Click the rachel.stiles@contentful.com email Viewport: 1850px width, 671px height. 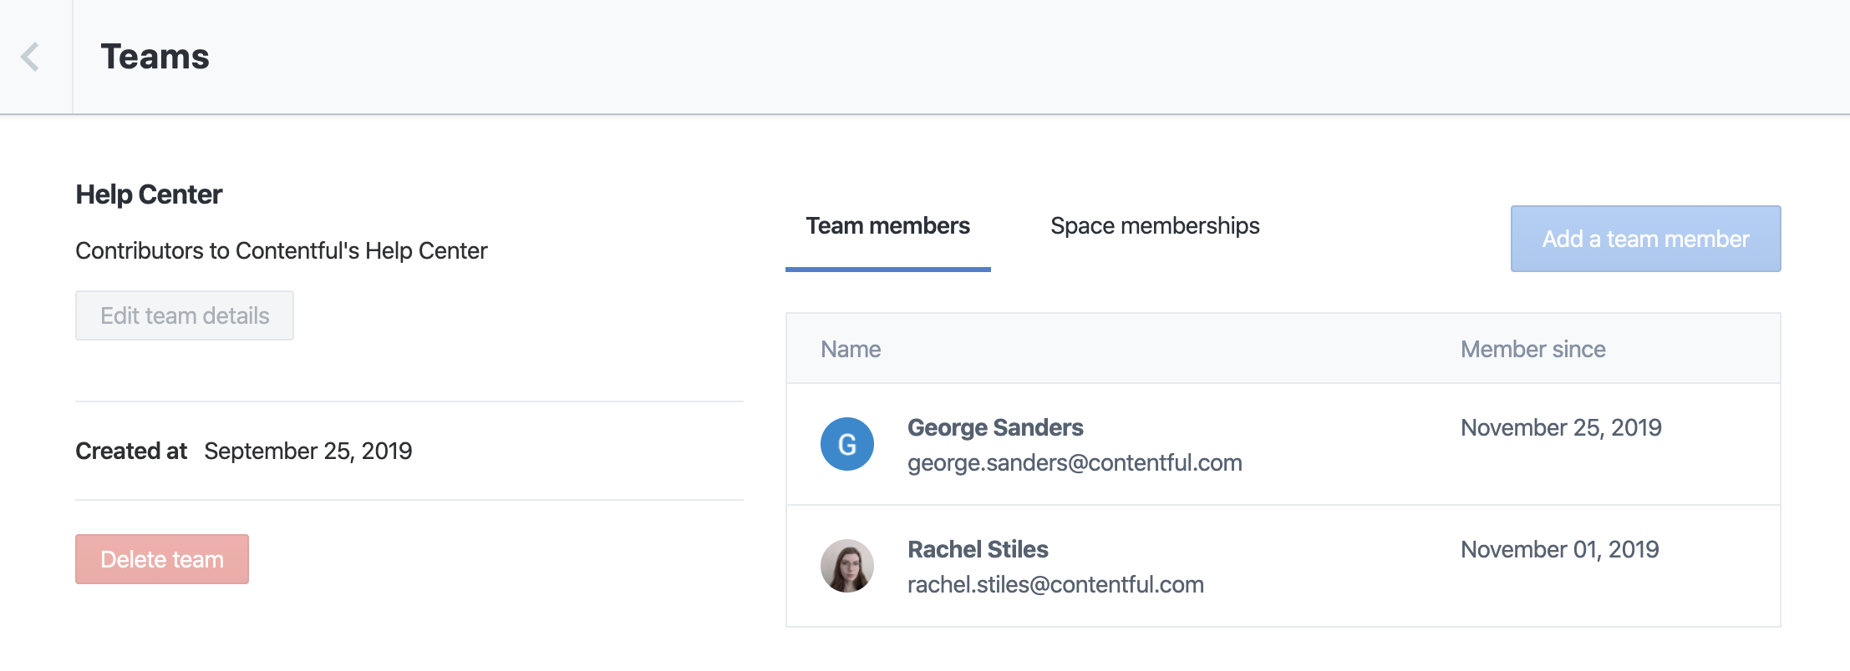(x=1055, y=584)
